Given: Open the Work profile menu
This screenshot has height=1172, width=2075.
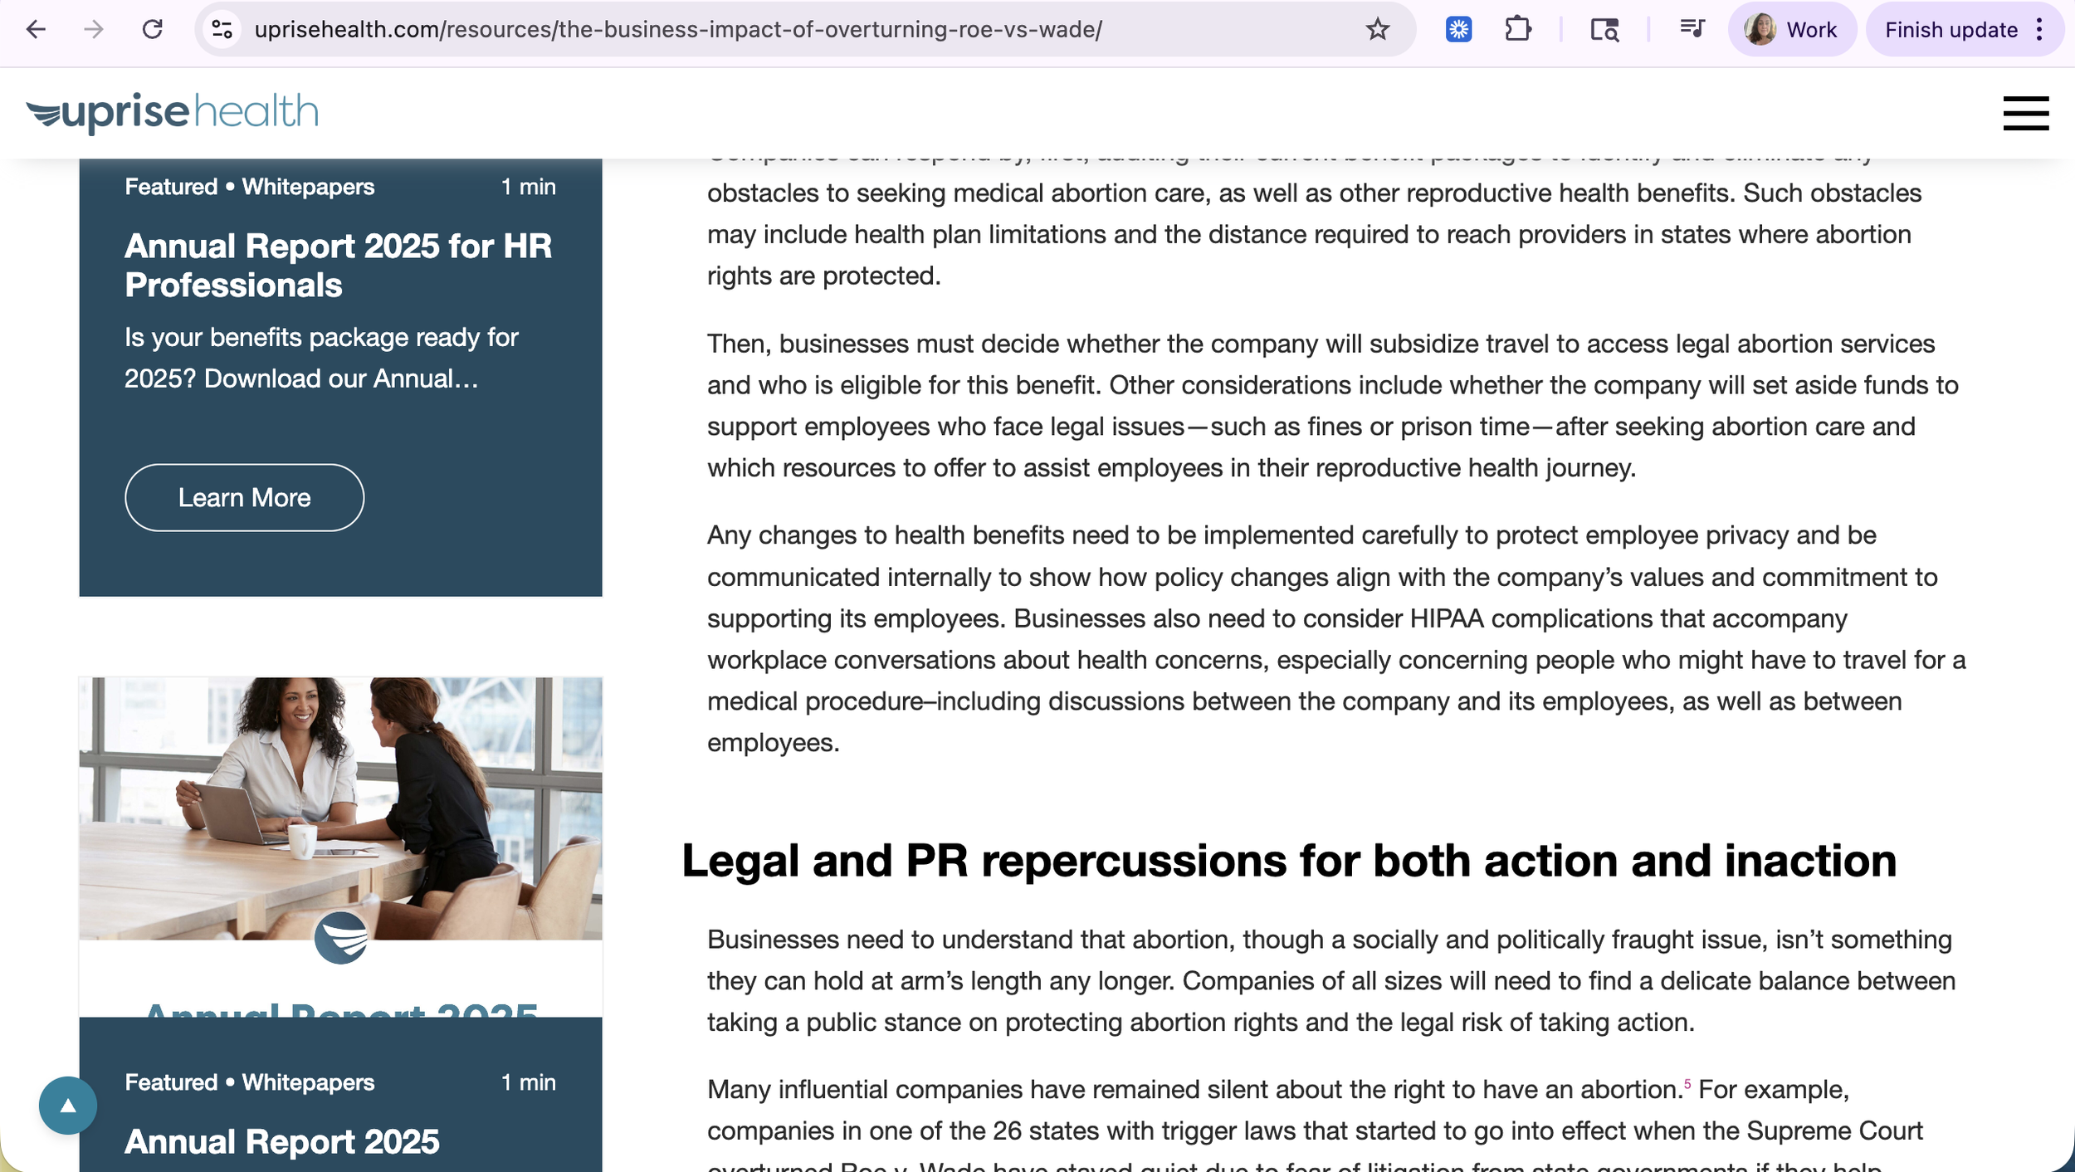Looking at the screenshot, I should click(x=1791, y=30).
